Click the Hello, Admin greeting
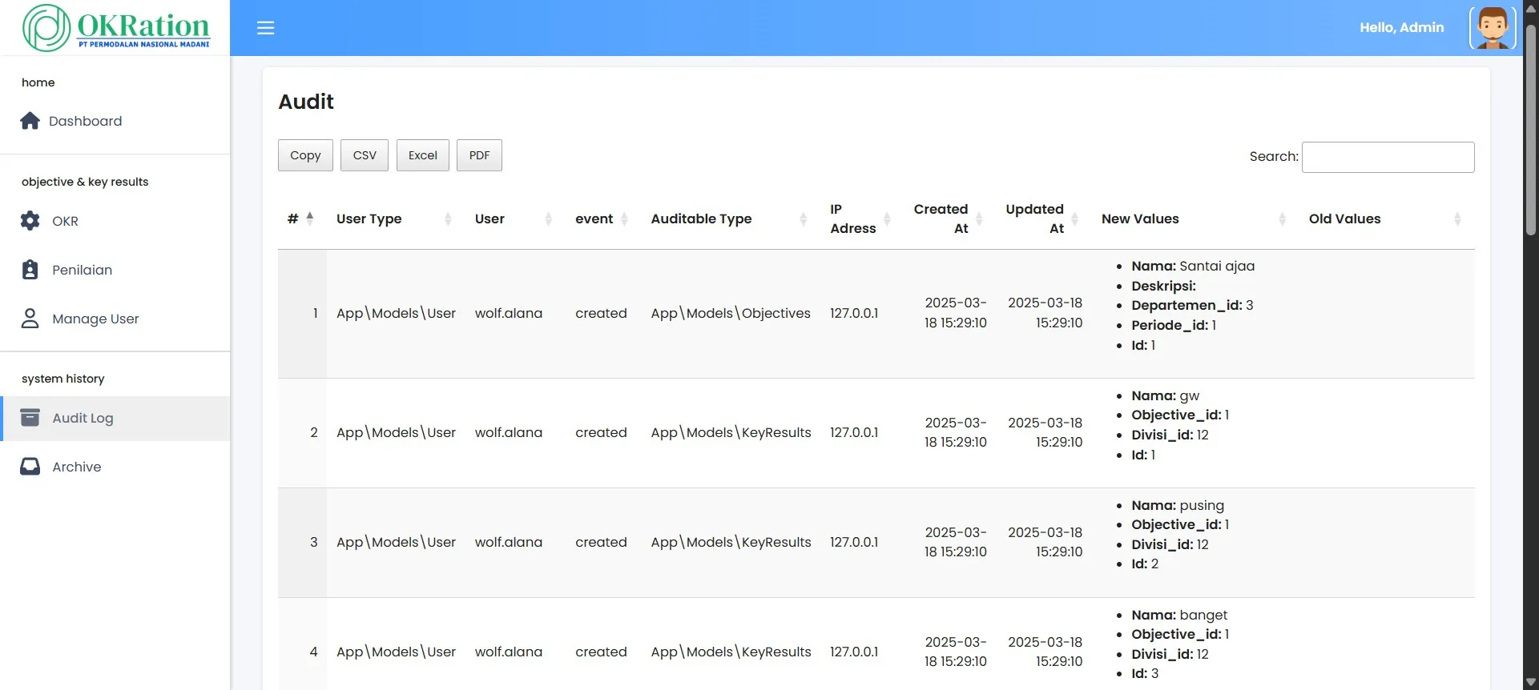The height and width of the screenshot is (690, 1539). coord(1401,28)
